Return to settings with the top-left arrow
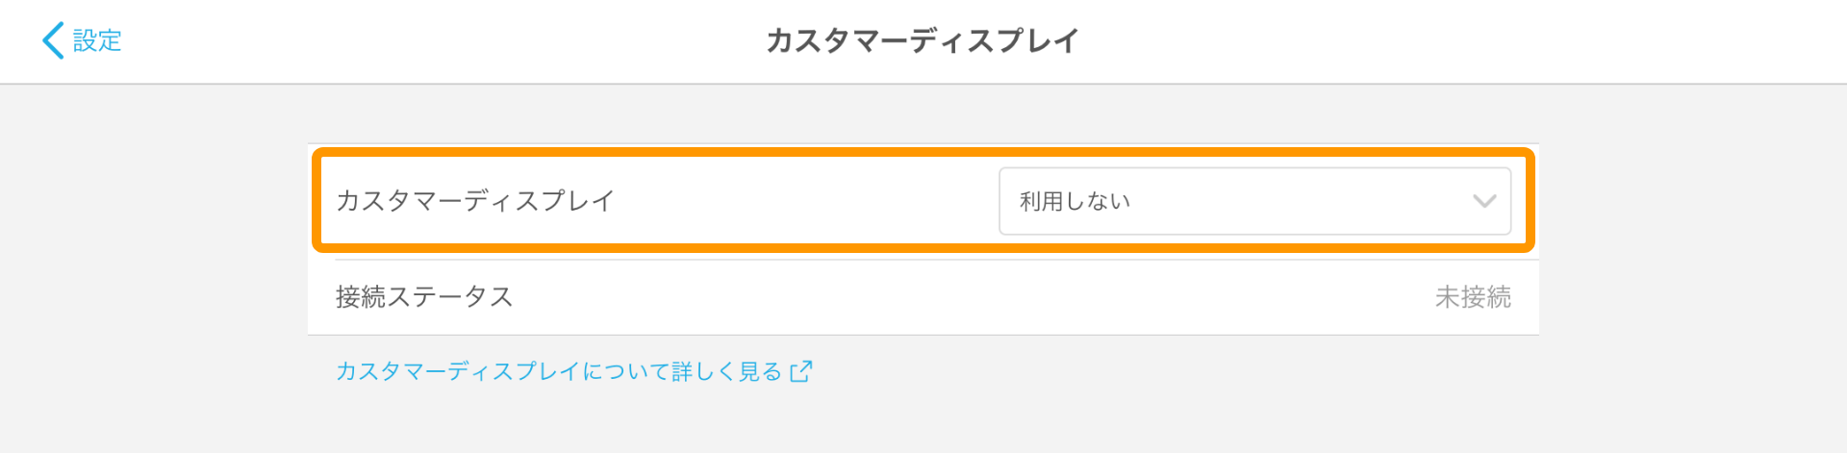The width and height of the screenshot is (1847, 453). [x=53, y=40]
